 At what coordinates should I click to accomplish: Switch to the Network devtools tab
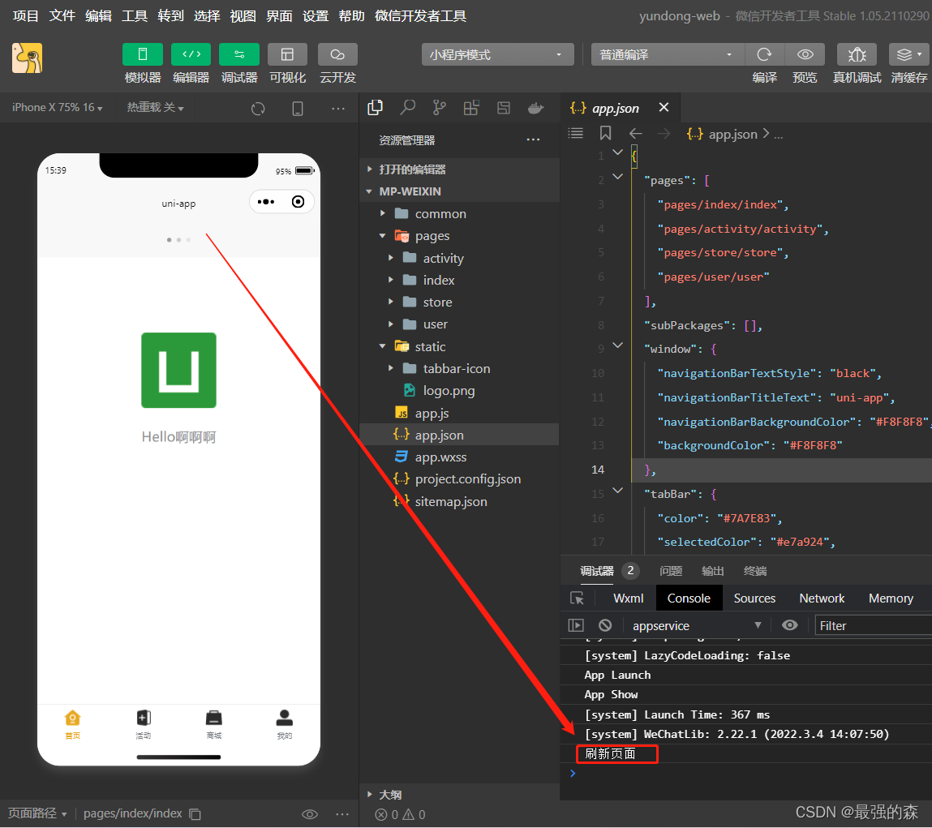click(x=822, y=598)
